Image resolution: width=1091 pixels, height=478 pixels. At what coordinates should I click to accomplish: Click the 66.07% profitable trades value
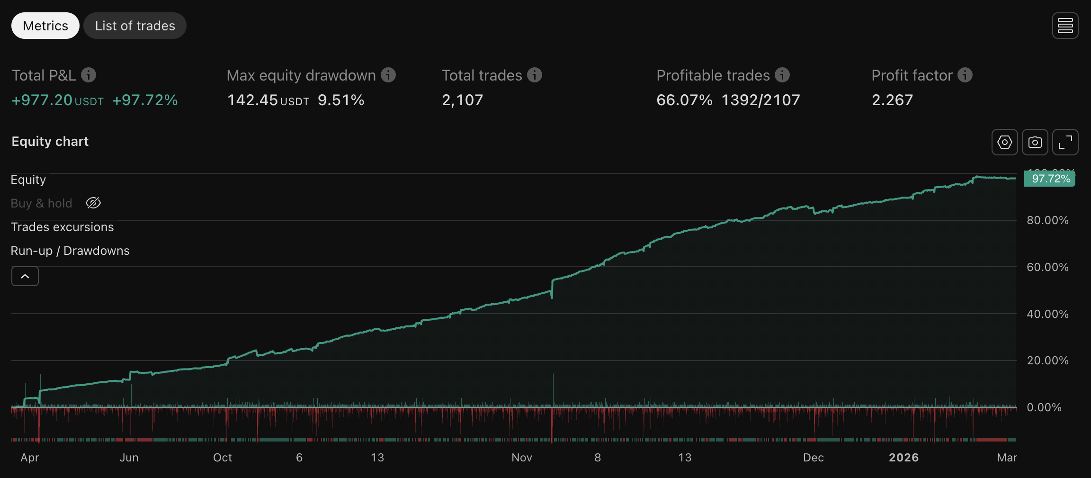pos(684,100)
